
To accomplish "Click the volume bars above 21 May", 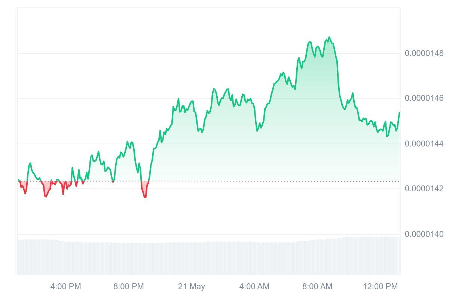I will click(x=192, y=258).
